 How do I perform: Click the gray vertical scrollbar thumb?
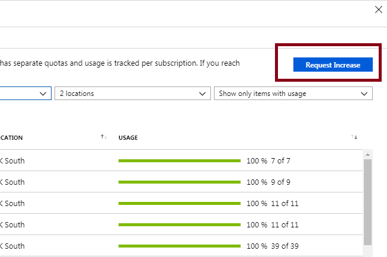click(x=367, y=201)
